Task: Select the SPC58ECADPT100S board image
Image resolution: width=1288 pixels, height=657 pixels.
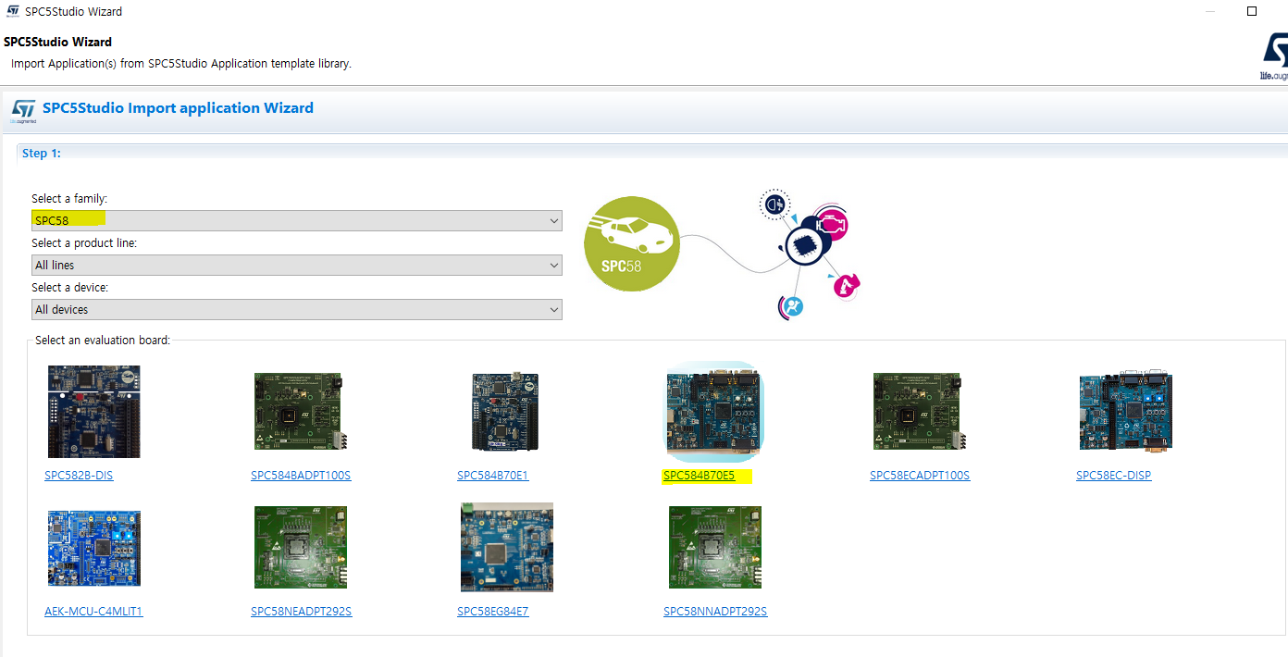Action: tap(918, 412)
